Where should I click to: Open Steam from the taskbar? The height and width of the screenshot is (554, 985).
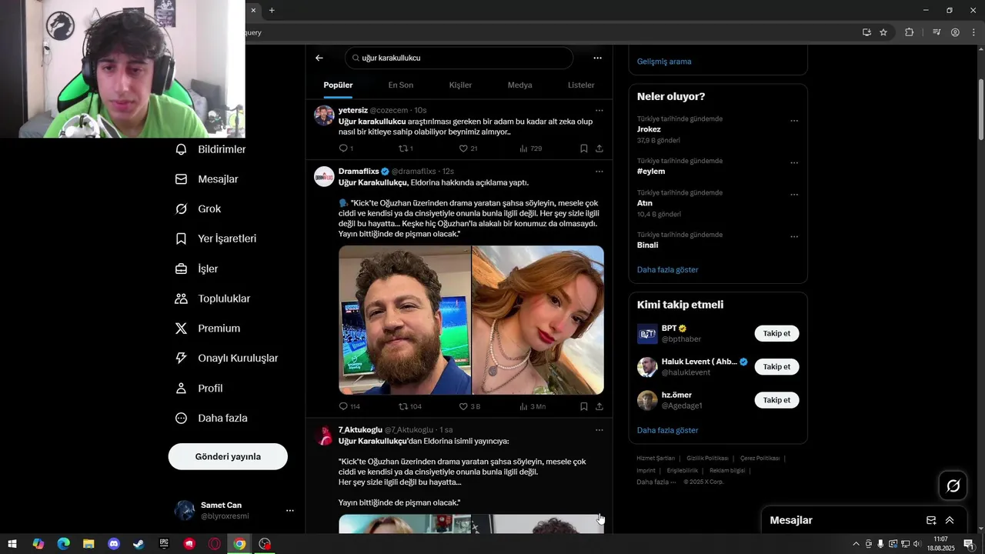coord(139,544)
